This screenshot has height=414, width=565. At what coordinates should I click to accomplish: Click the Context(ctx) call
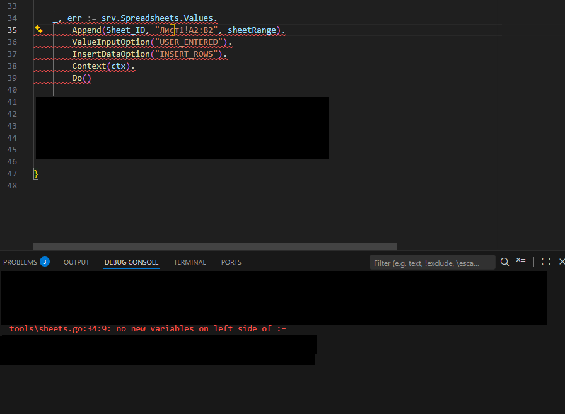point(100,66)
